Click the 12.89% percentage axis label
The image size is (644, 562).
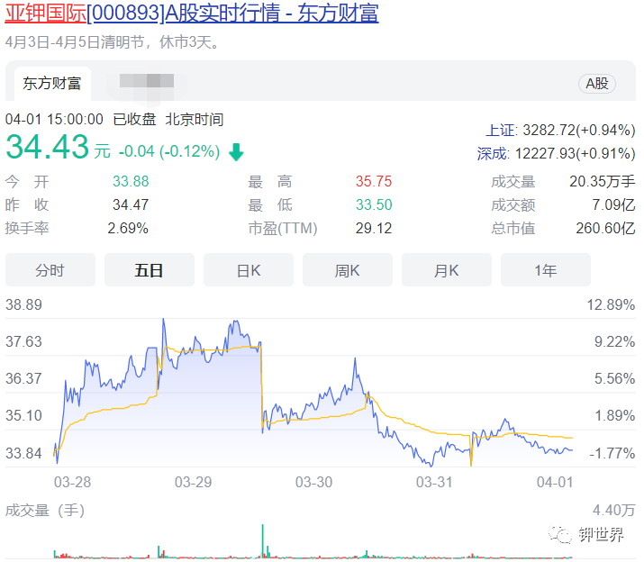pyautogui.click(x=611, y=304)
